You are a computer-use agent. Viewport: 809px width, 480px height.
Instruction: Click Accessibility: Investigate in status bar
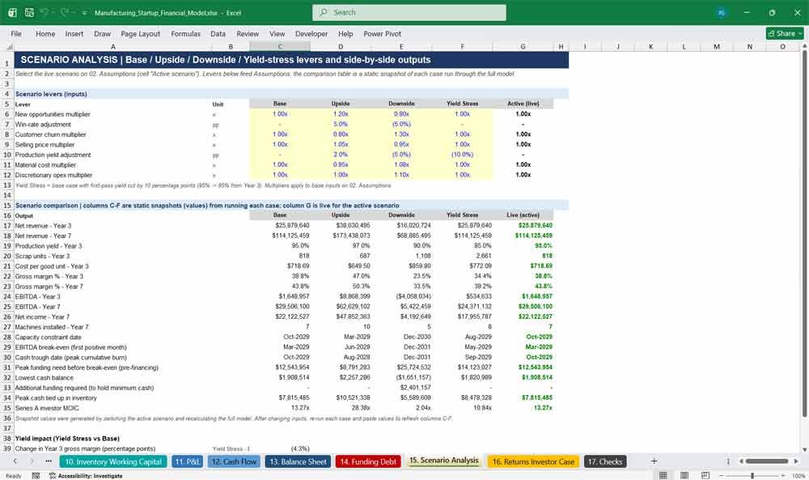[86, 475]
